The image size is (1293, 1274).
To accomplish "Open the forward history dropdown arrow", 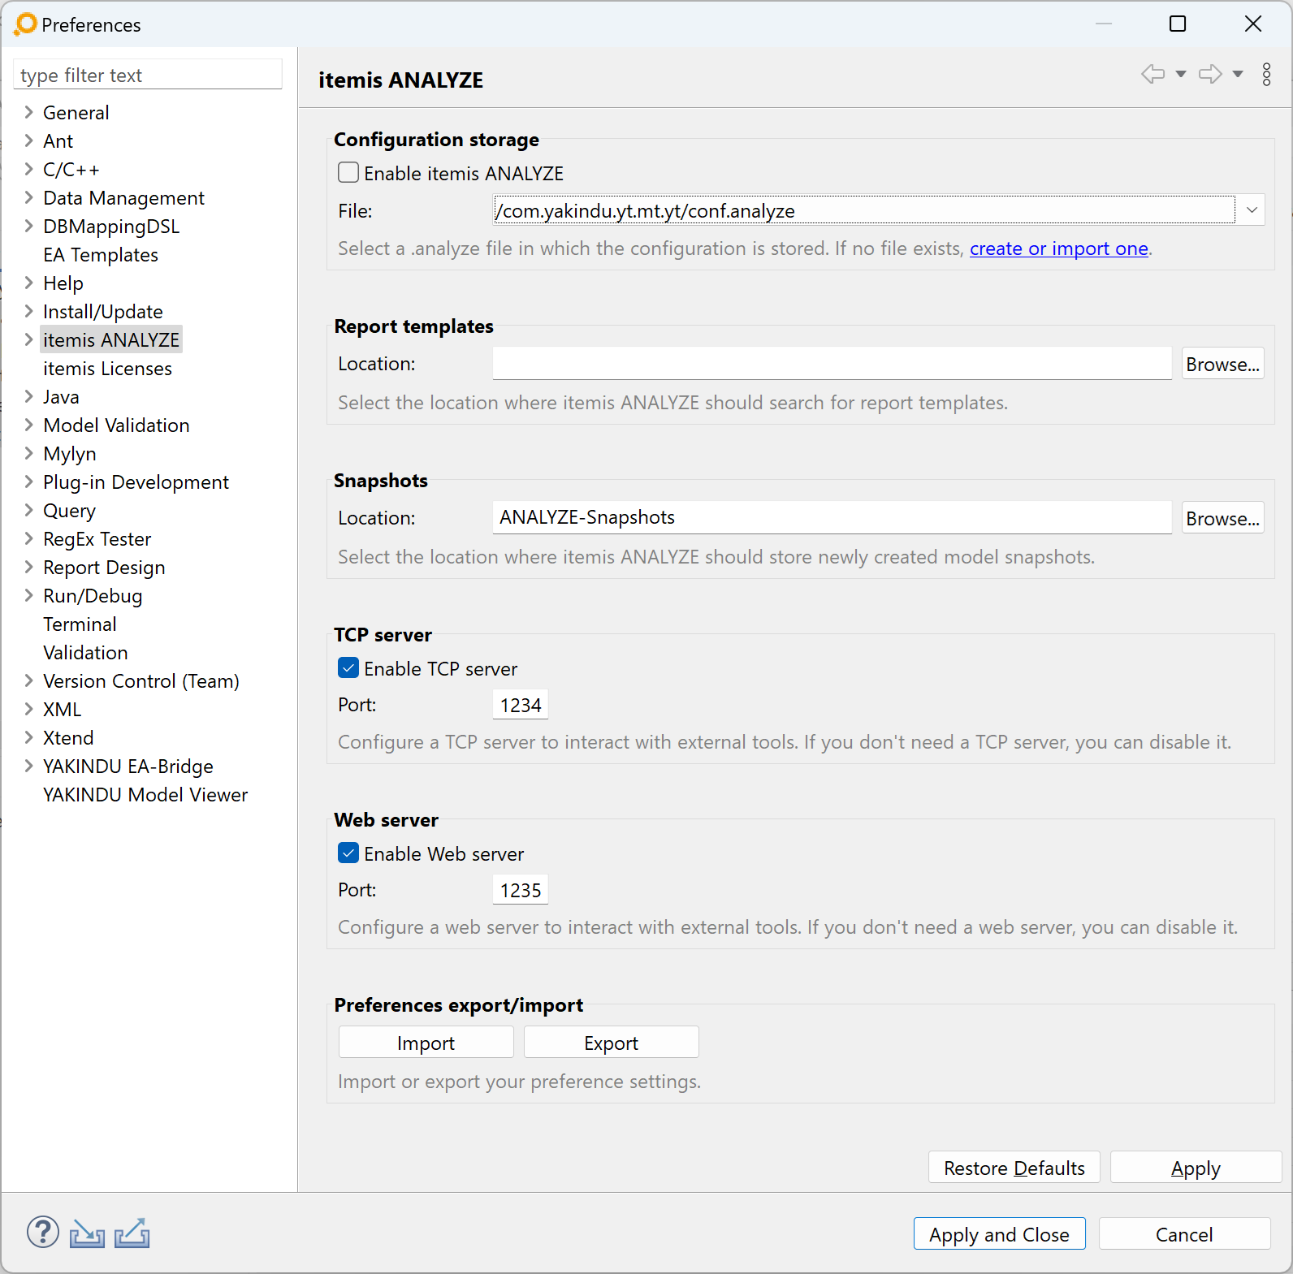I will click(1238, 75).
